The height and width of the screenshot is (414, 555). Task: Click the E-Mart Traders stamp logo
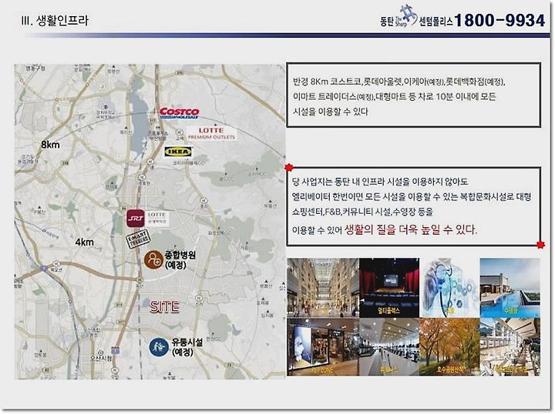click(x=138, y=239)
